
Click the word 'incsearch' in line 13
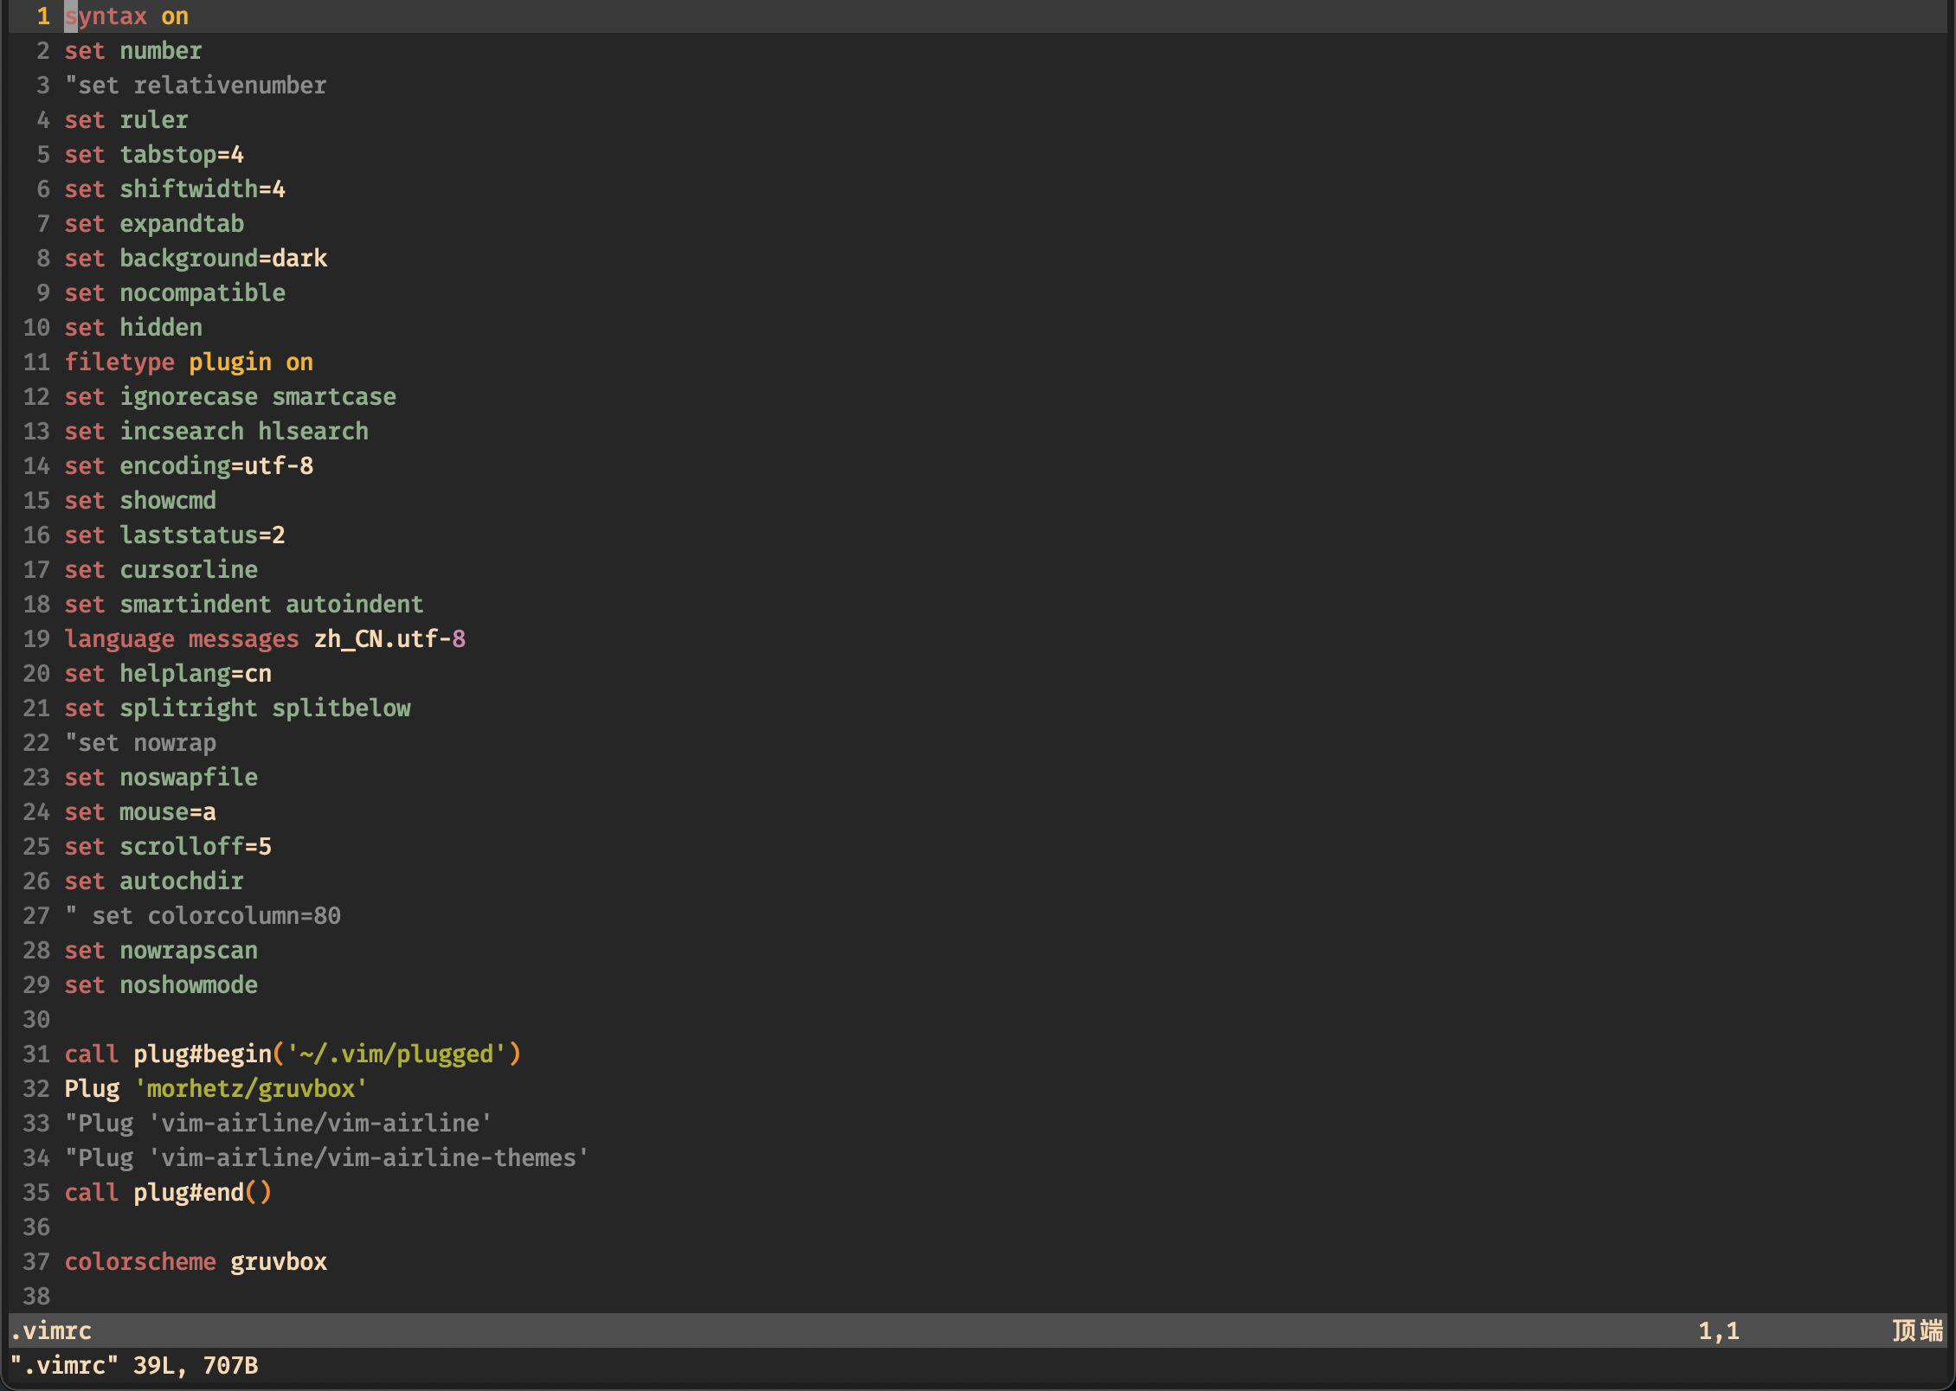(x=182, y=432)
